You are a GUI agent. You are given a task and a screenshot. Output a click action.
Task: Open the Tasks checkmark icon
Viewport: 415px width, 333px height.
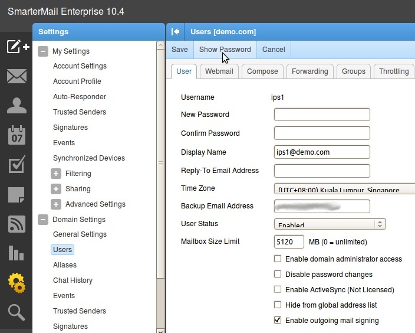click(17, 164)
